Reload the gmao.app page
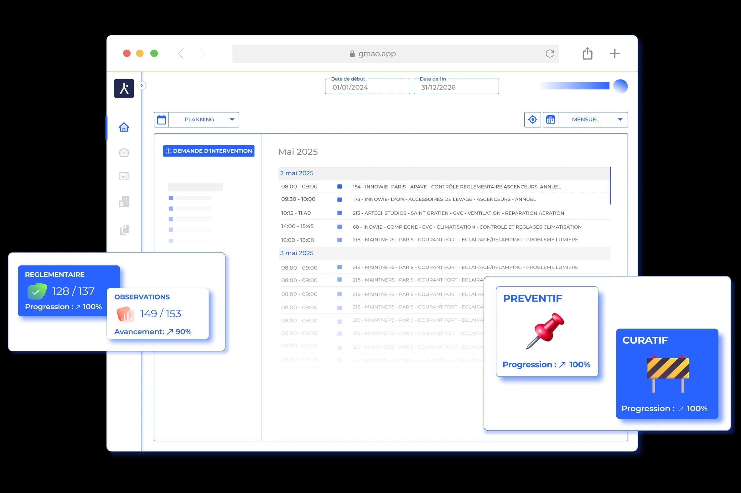The height and width of the screenshot is (493, 741). tap(550, 54)
